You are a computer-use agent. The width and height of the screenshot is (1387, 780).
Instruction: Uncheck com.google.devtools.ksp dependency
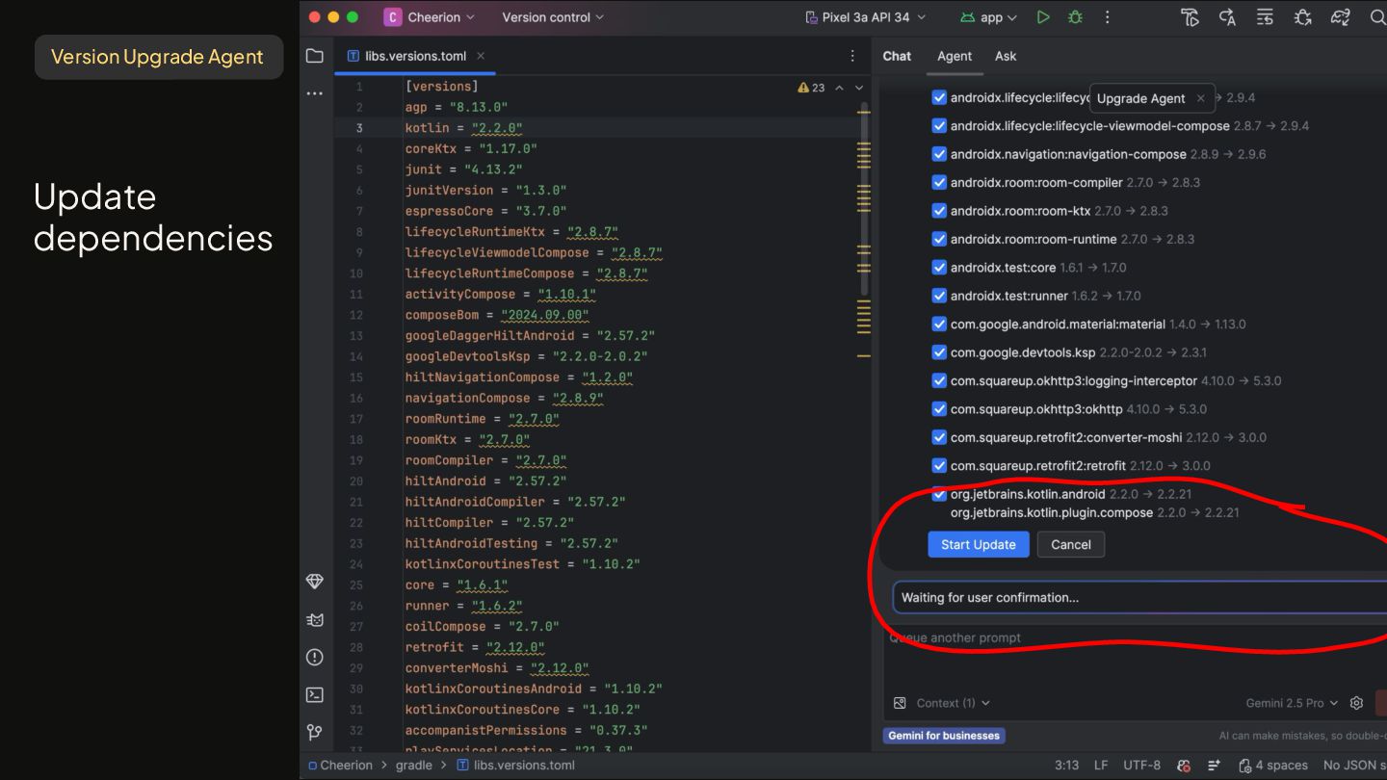coord(939,352)
